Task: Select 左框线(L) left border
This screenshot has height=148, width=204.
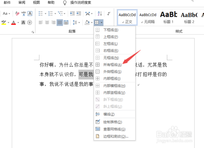Action: [115, 44]
